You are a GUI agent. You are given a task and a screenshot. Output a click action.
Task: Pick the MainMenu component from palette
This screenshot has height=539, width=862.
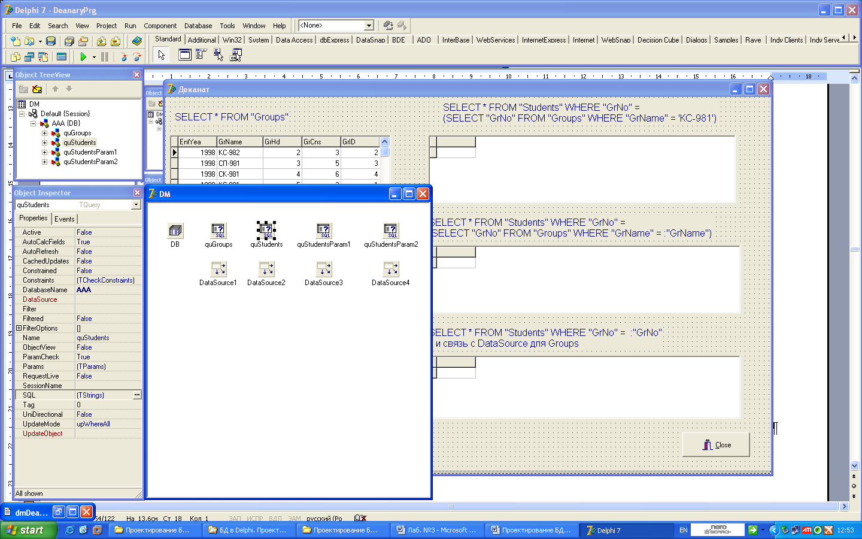tap(202, 55)
